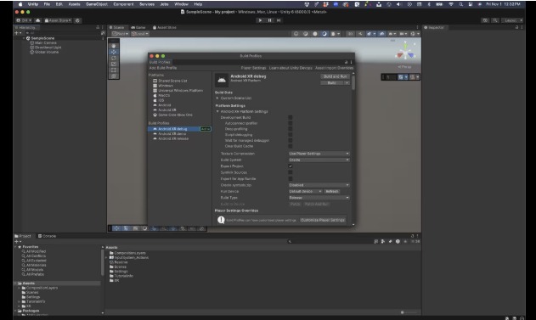Pause the editor using the Pause button
Viewport: 536px width, 320px height.
[269, 20]
